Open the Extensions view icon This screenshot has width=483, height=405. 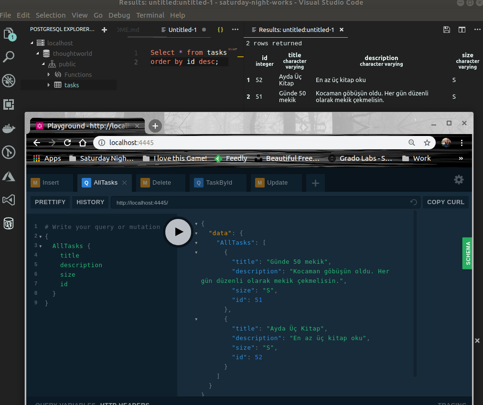9,104
